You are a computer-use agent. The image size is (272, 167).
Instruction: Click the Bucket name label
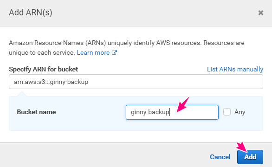tap(36, 112)
